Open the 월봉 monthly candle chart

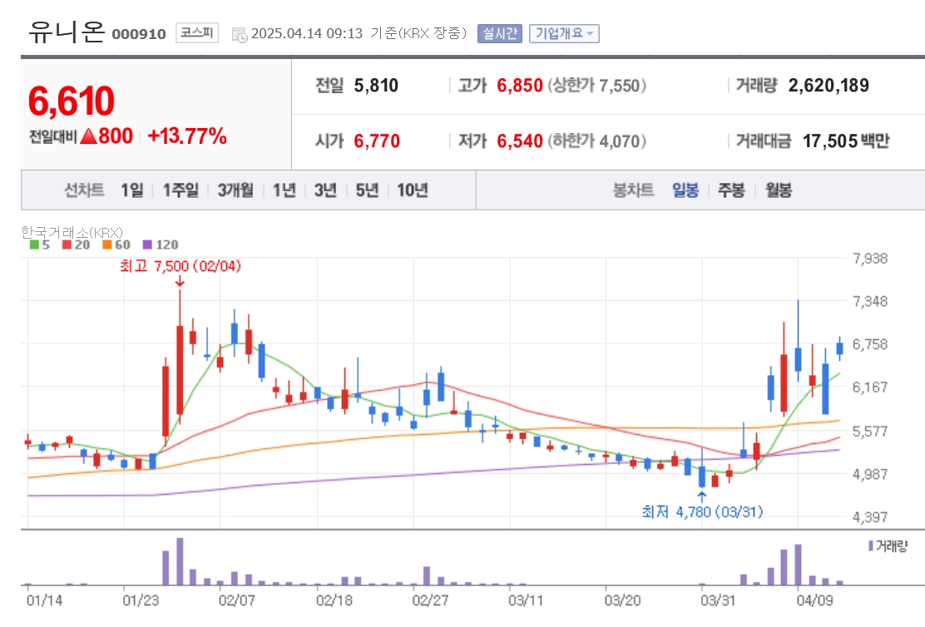pos(779,190)
